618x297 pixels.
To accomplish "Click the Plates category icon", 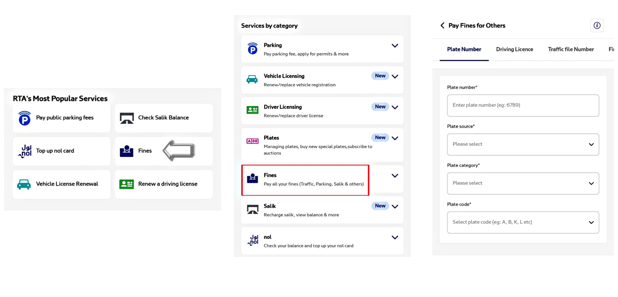I will click(252, 141).
